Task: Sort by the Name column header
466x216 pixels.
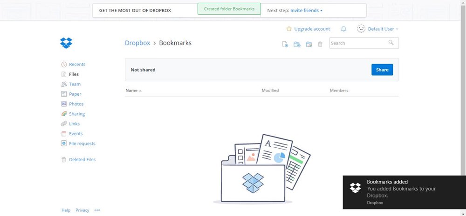Action: (133, 91)
